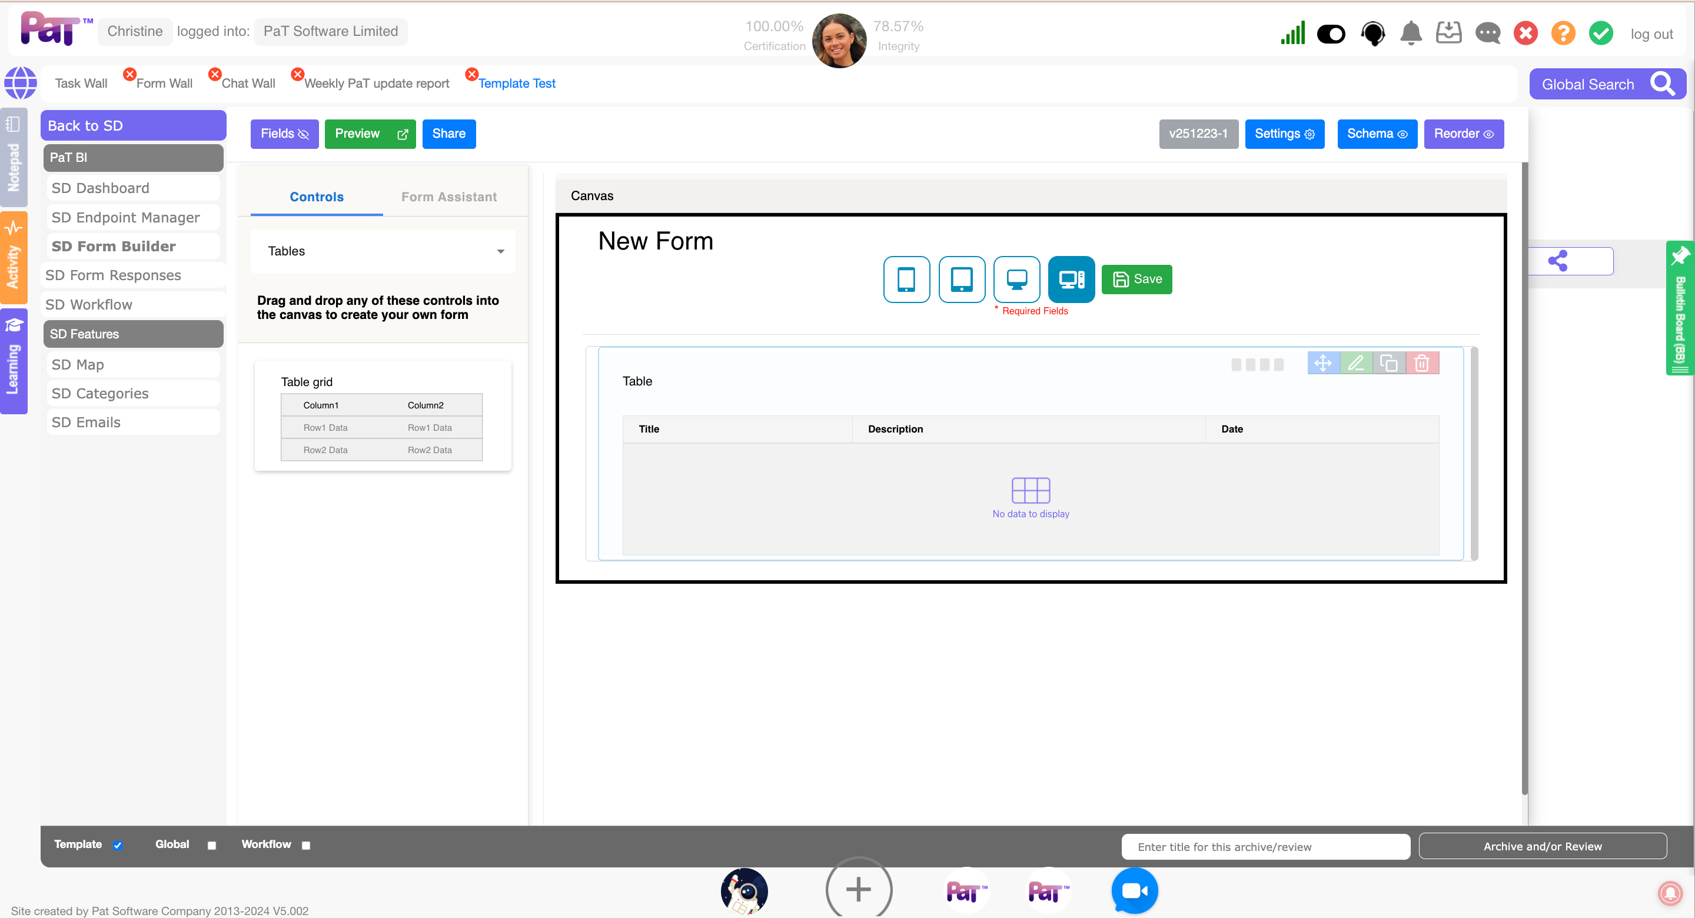The height and width of the screenshot is (918, 1695).
Task: Toggle the black switch in top bar
Action: [x=1331, y=34]
